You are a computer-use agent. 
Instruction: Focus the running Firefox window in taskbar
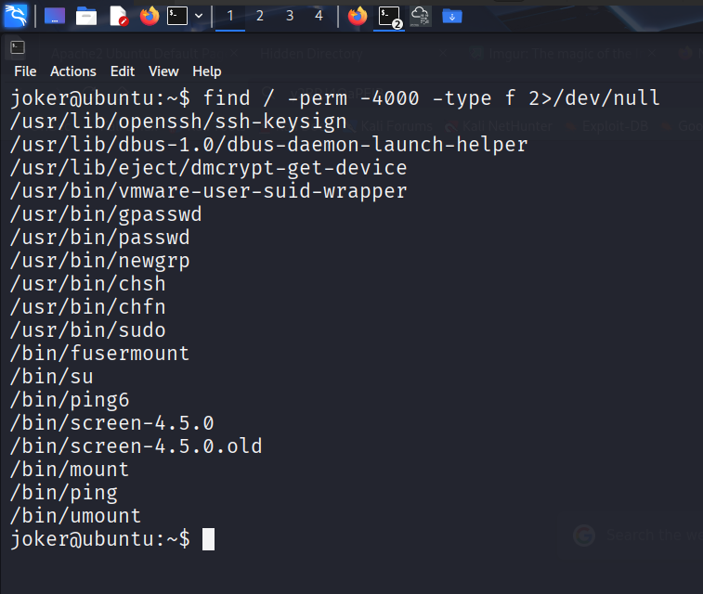click(x=358, y=16)
